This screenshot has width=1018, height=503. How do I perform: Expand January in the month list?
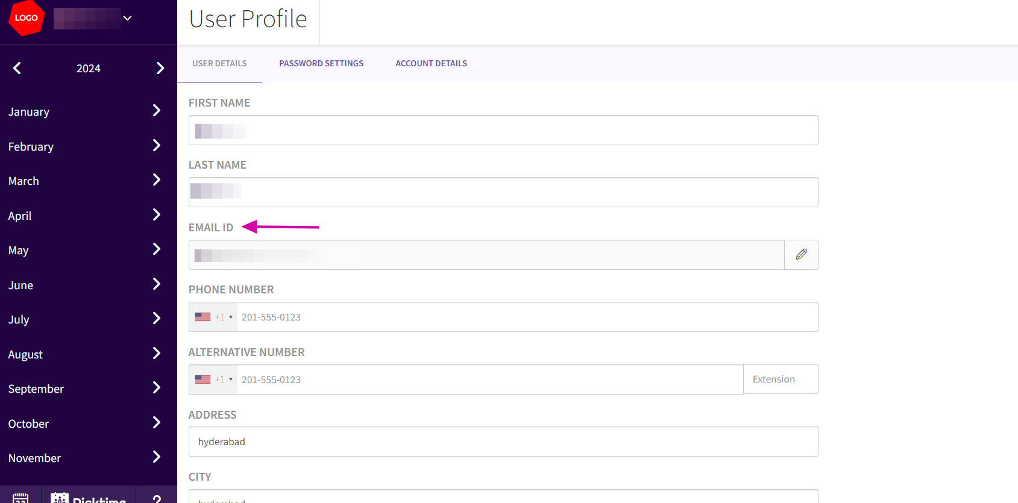(x=156, y=111)
